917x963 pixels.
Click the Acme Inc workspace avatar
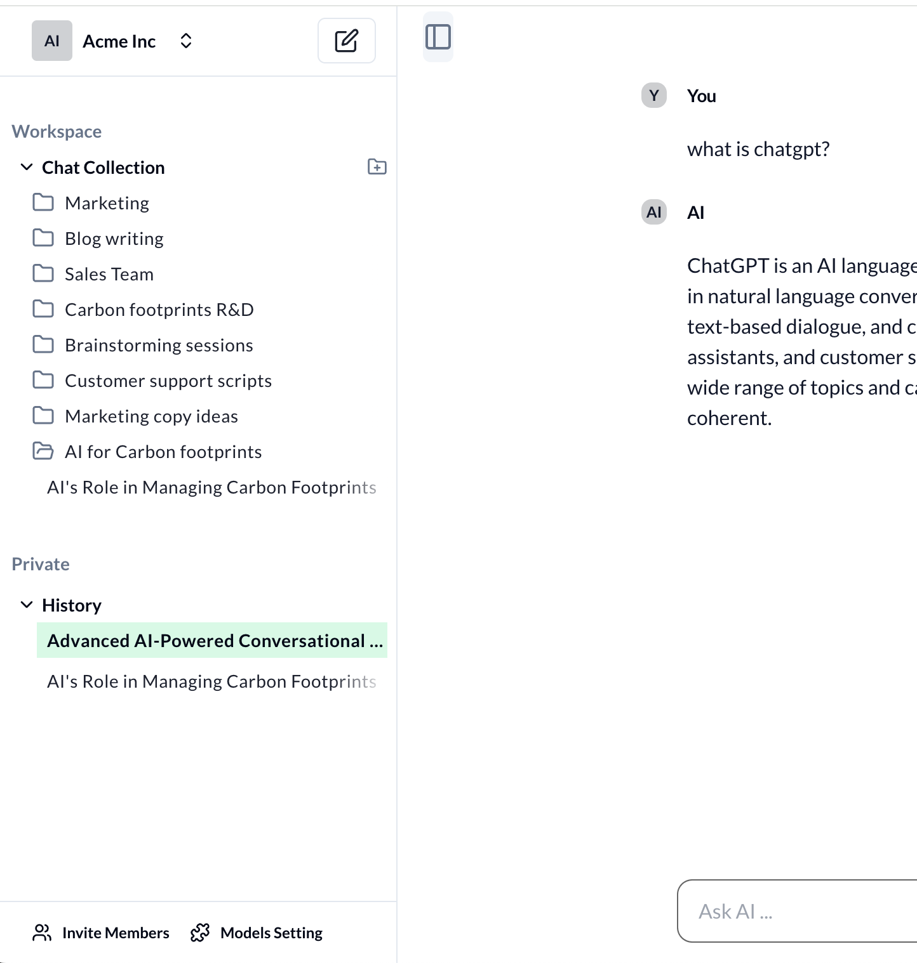pos(51,41)
